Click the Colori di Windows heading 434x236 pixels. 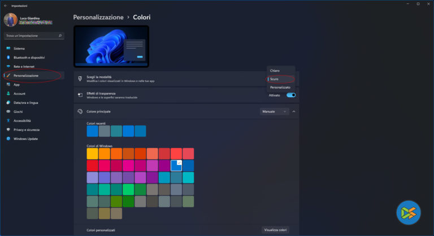coord(99,146)
